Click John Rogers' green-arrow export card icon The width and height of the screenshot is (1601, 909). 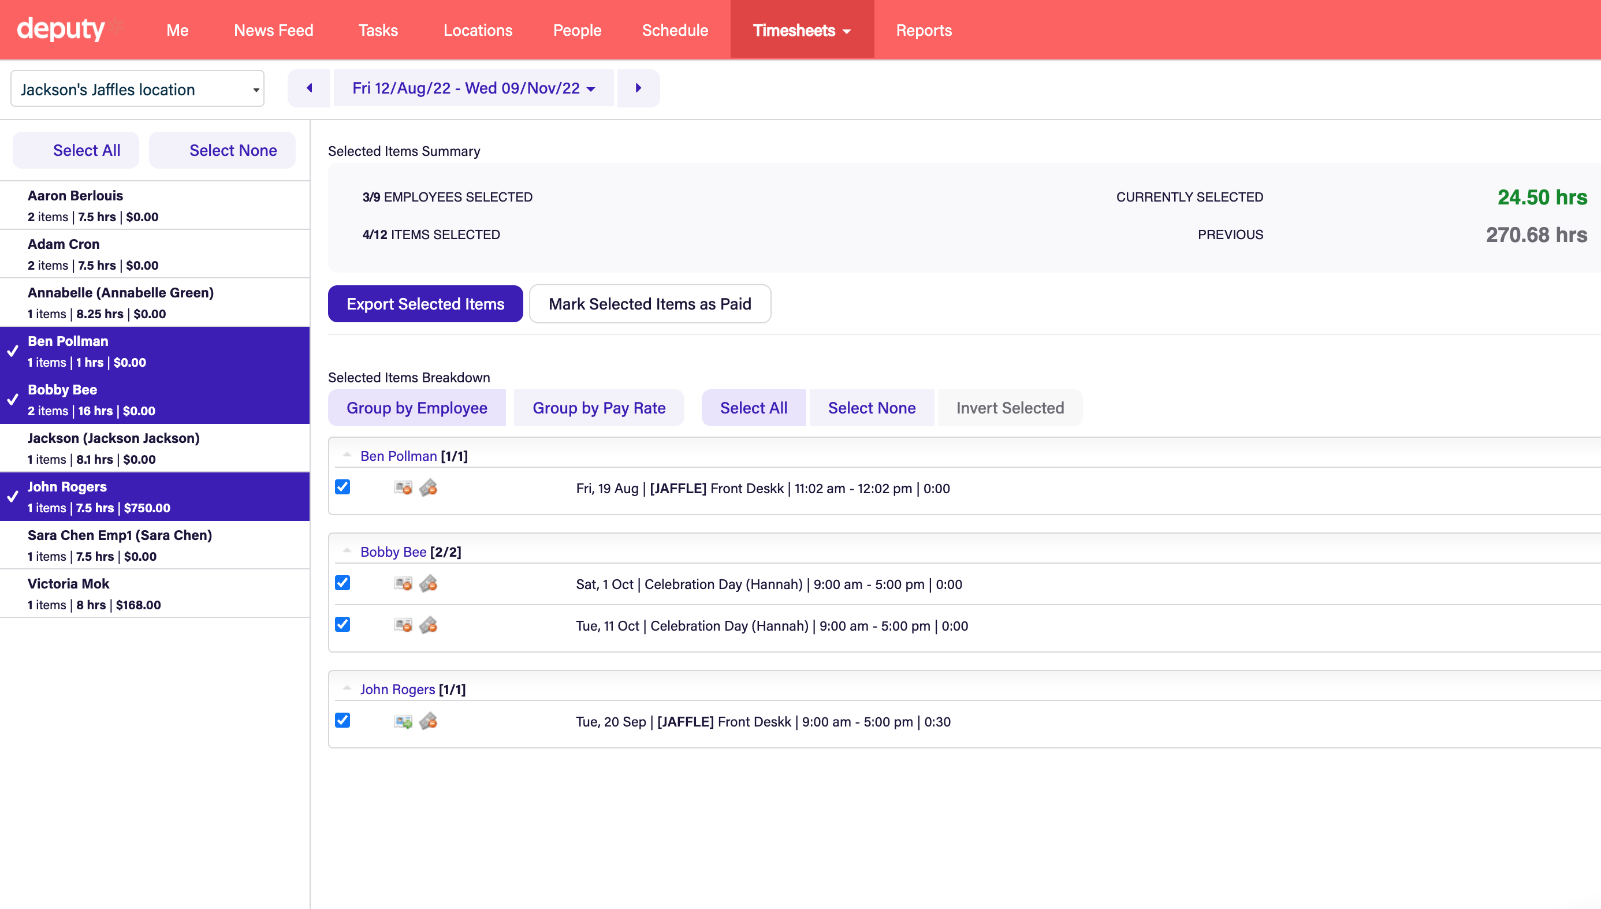click(x=403, y=721)
